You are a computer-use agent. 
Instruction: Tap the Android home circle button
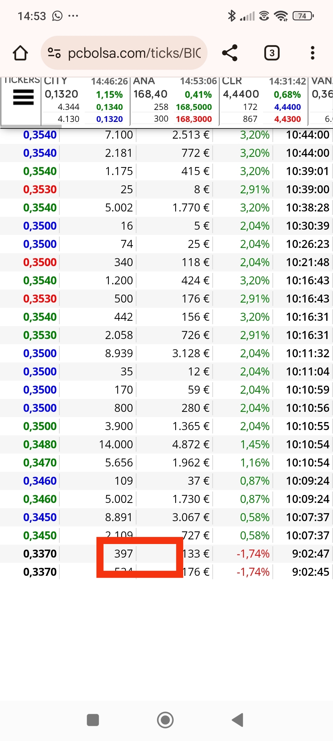coord(165,720)
